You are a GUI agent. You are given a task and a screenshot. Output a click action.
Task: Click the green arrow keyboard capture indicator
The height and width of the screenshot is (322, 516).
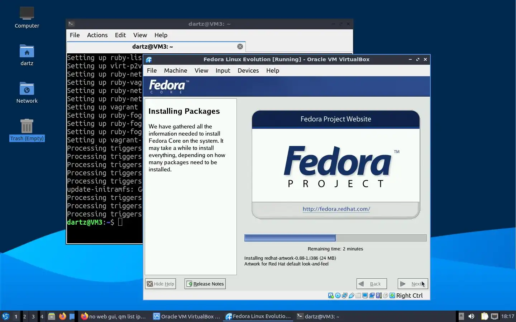click(392, 296)
